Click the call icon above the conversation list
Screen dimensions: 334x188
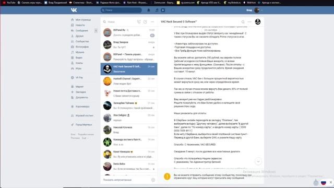coord(139,22)
